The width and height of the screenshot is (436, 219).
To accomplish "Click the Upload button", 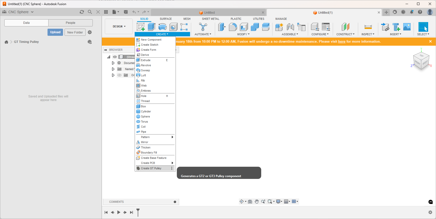I will pos(55,32).
